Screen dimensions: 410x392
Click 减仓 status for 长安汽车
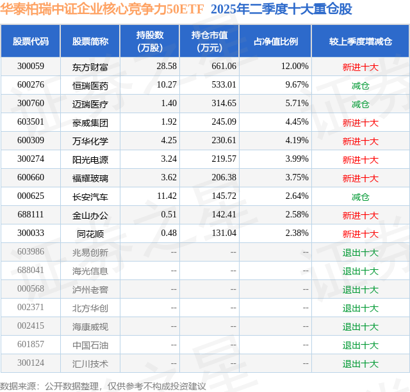[360, 197]
